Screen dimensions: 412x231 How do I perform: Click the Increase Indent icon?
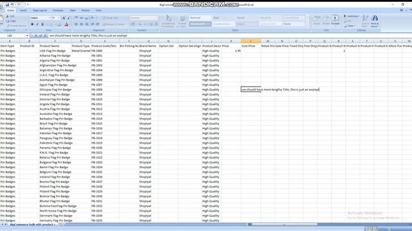97,24
